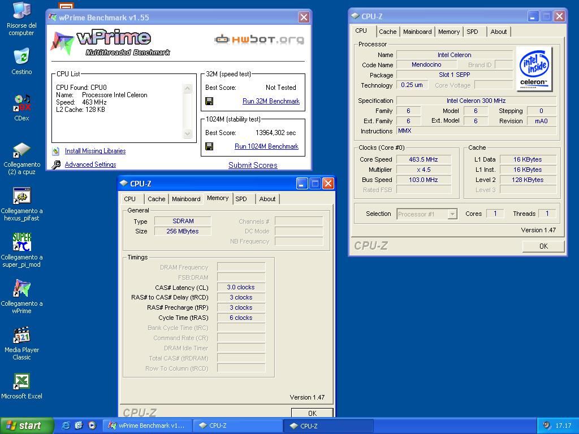
Task: Run the 1024M Benchmark
Action: [267, 146]
